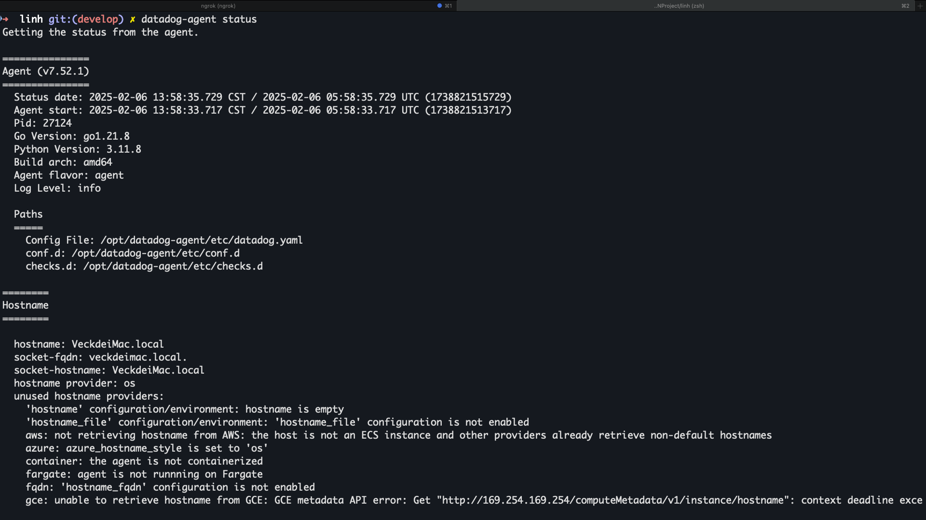Click the yellow ✗ git dirty marker
The image size is (926, 520).
[x=132, y=19]
